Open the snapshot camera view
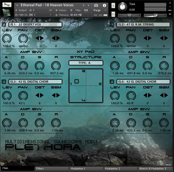This screenshot has width=174, height=172. click(96, 5)
